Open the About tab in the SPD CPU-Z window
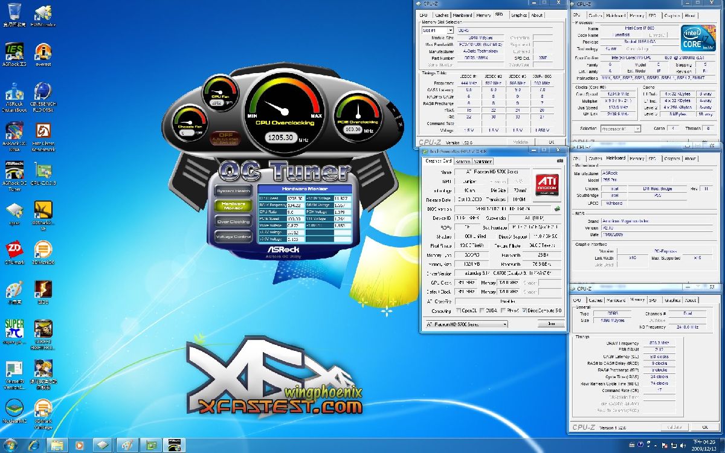Screen dimensions: 725x453 click(537, 15)
